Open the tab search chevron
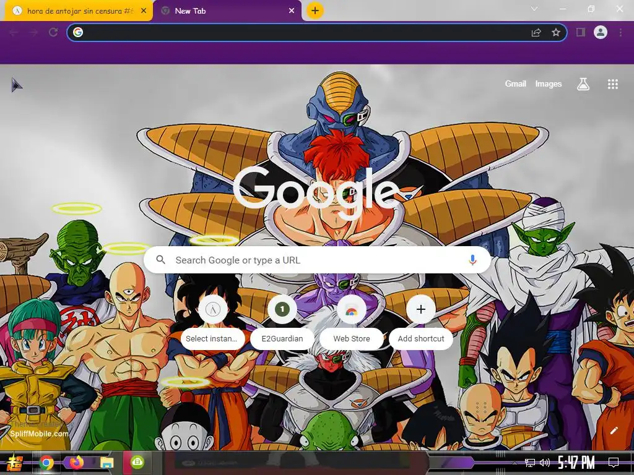634x475 pixels. (x=534, y=9)
